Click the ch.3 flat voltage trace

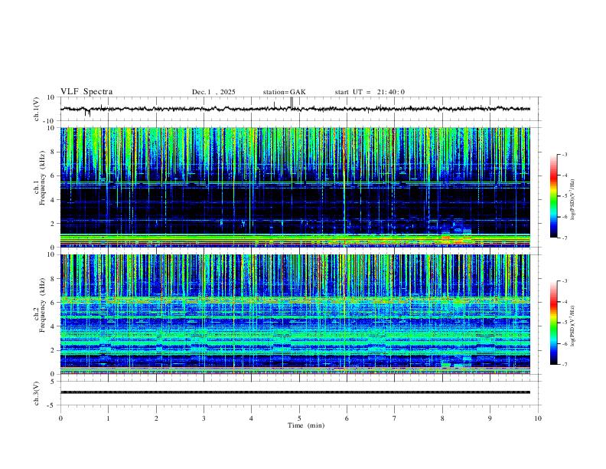click(295, 392)
